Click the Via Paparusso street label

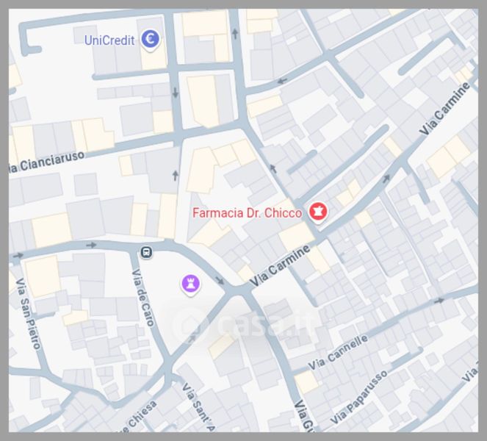[359, 397]
